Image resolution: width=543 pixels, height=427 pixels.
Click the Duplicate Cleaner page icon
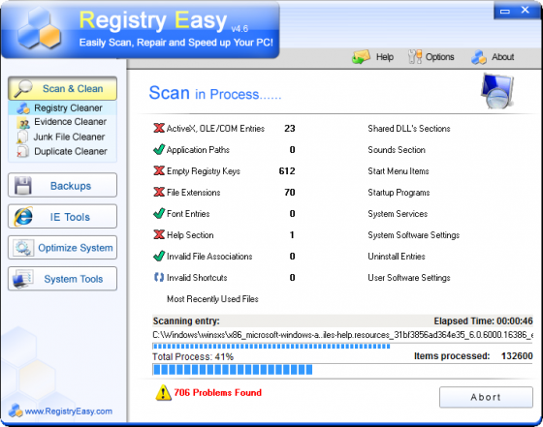(x=23, y=151)
